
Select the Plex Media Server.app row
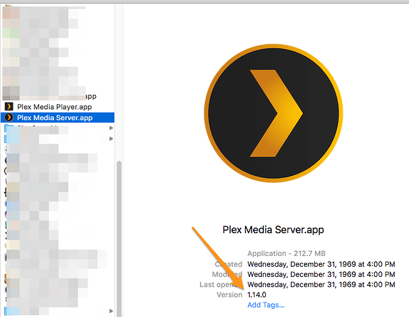click(57, 118)
